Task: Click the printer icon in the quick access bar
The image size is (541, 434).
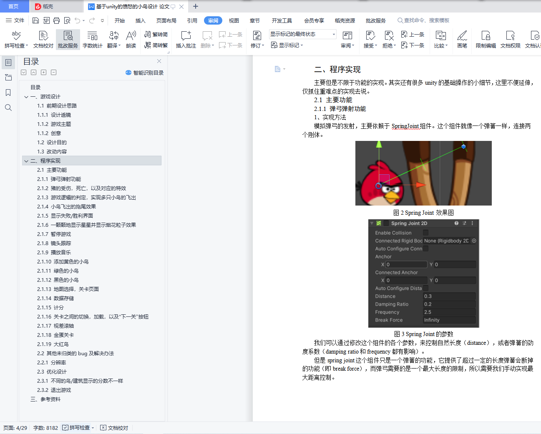Action: click(56, 20)
